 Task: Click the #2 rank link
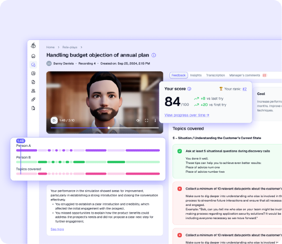click(244, 89)
